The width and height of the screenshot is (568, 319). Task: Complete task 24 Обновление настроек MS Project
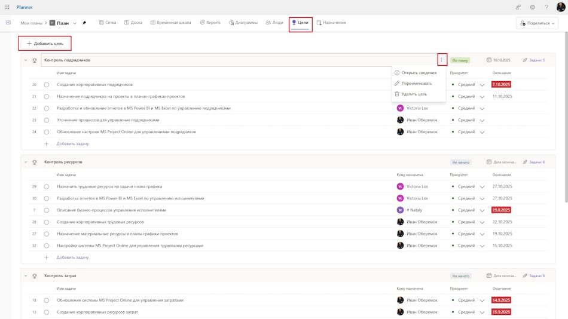(x=47, y=132)
